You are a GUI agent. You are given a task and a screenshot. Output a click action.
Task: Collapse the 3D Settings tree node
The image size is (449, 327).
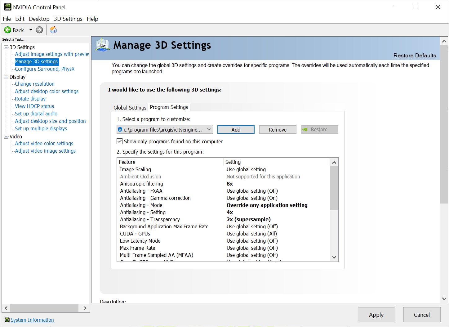pyautogui.click(x=6, y=47)
